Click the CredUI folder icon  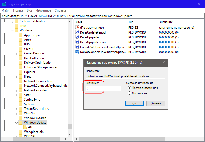pyautogui.click(x=21, y=49)
